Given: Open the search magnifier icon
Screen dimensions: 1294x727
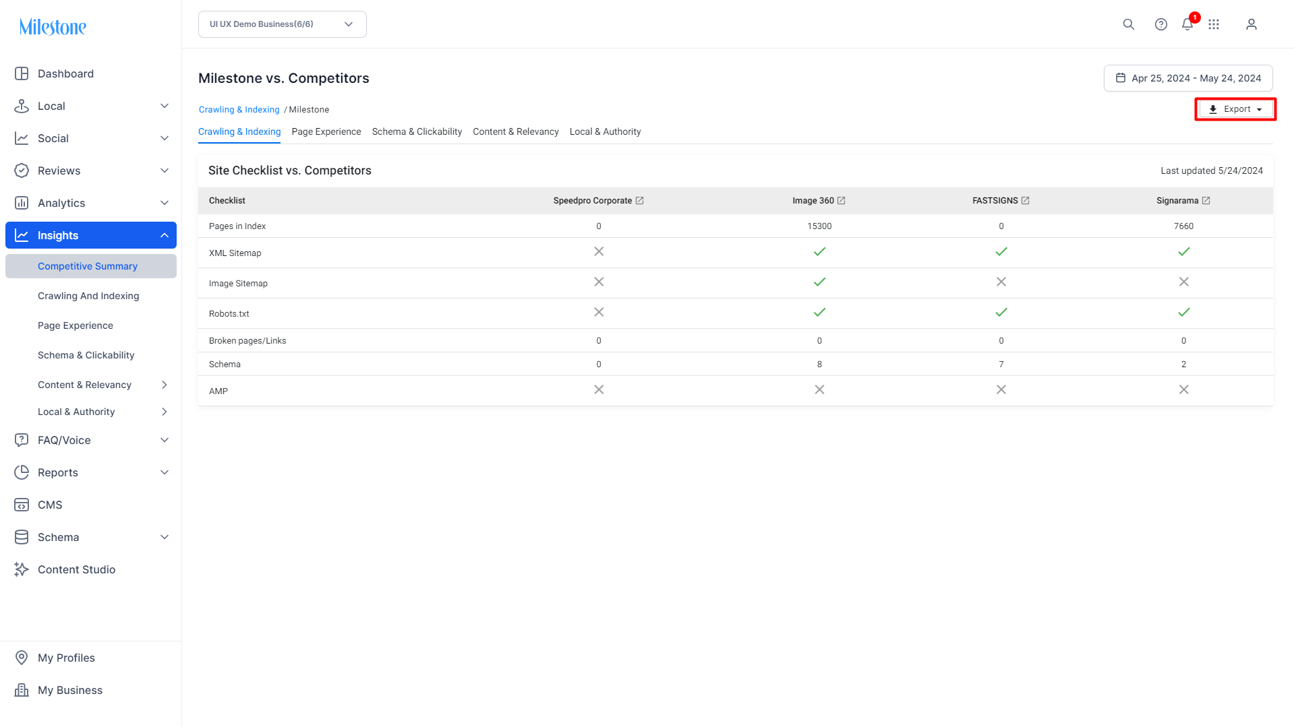Looking at the screenshot, I should pos(1128,24).
